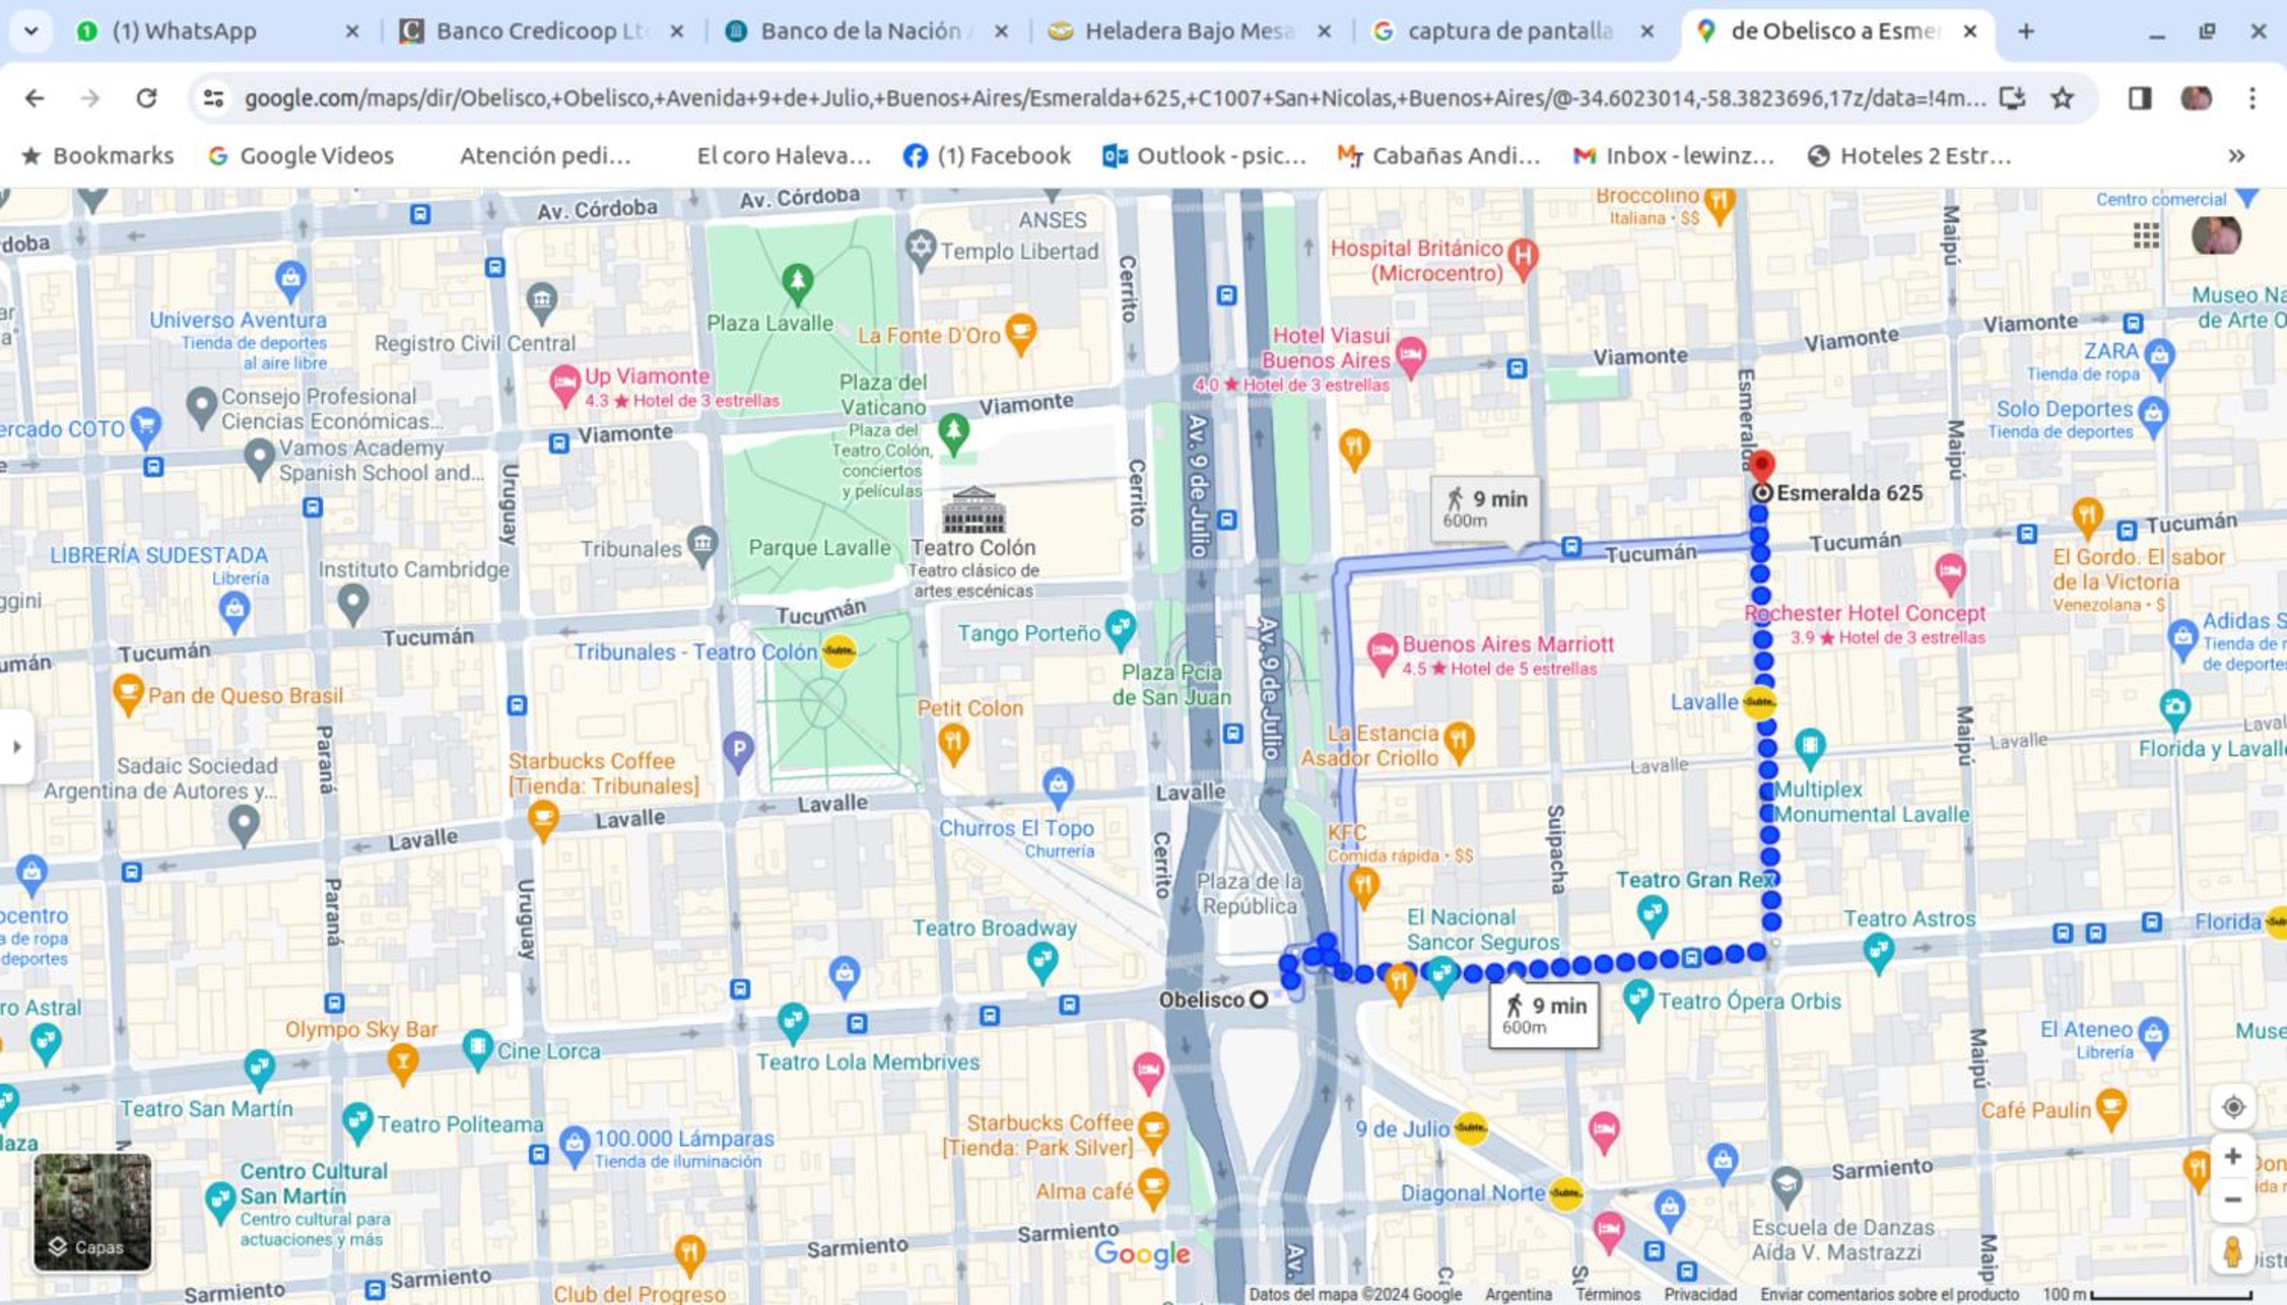Click the Buenos Aires Marriott hotel pin

coord(1381,654)
